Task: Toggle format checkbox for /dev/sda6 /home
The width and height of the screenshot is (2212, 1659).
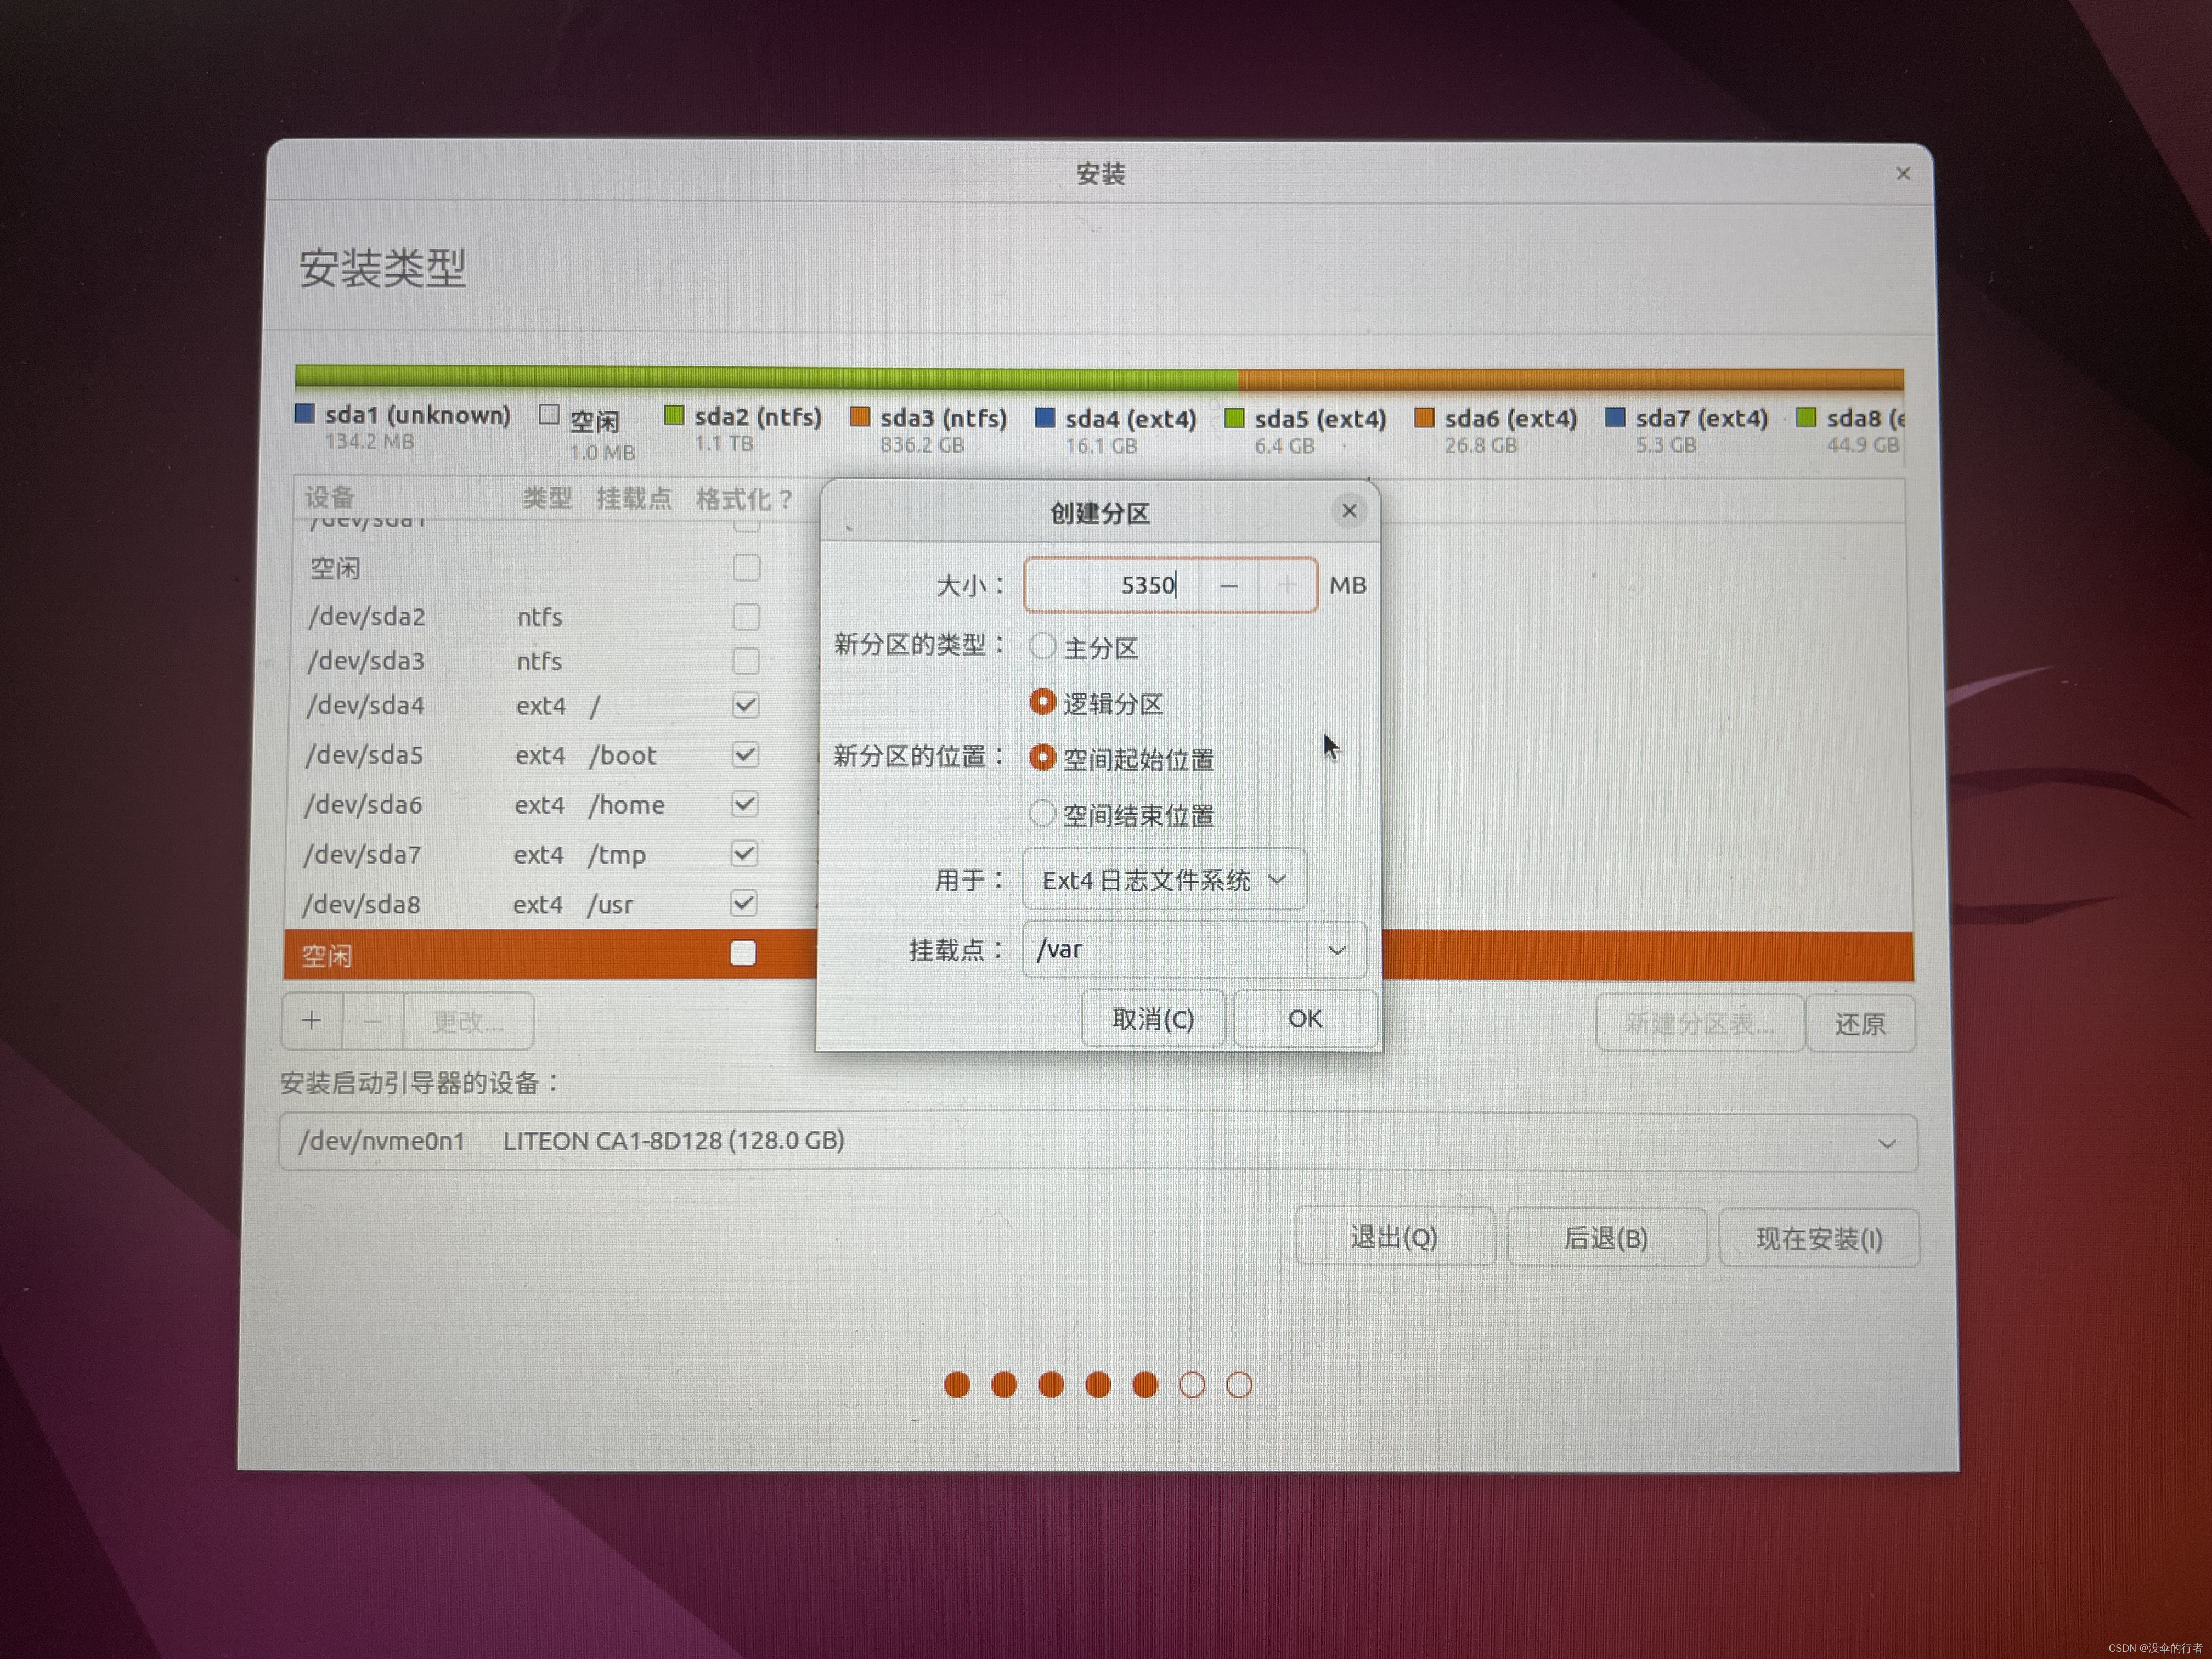Action: pyautogui.click(x=744, y=804)
